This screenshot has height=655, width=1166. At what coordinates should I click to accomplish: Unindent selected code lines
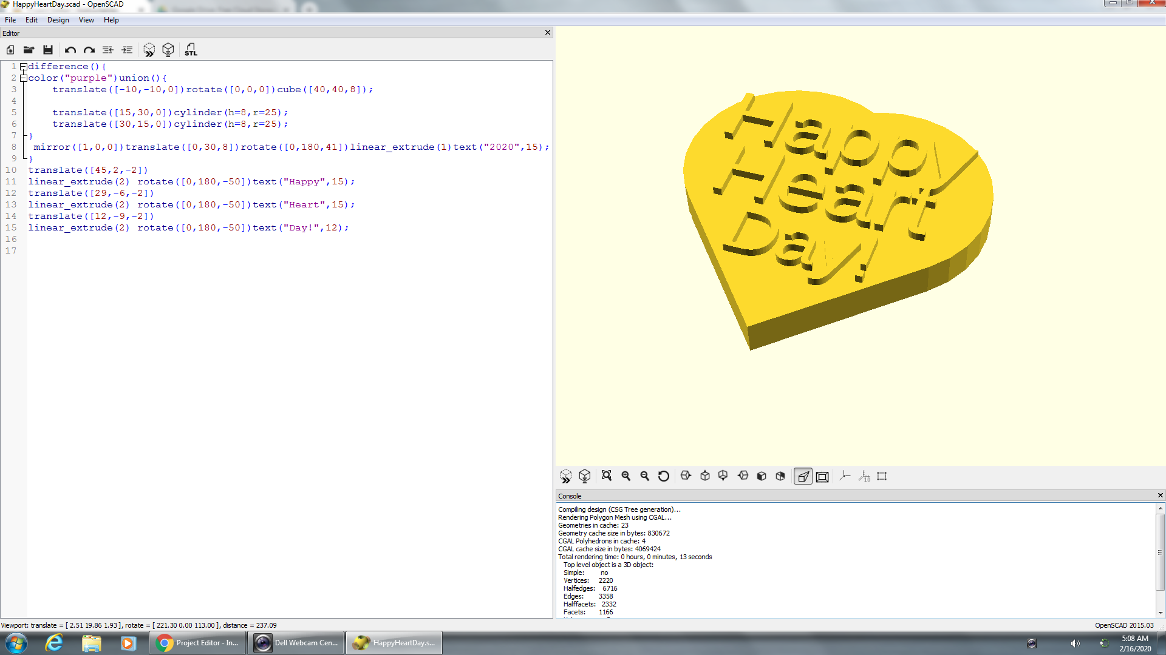[x=108, y=50]
